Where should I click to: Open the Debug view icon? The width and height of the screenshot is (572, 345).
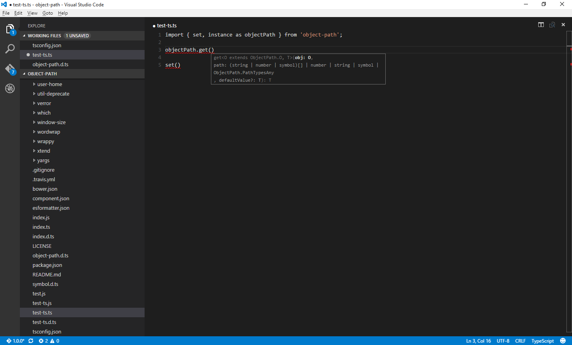pos(10,88)
